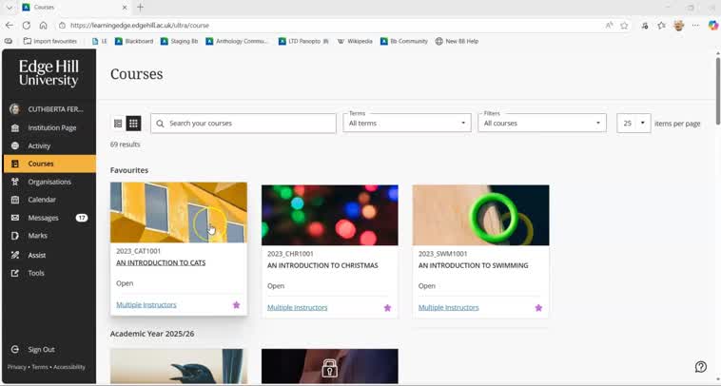Reload the page with refresh icon
The width and height of the screenshot is (721, 386).
click(27, 26)
